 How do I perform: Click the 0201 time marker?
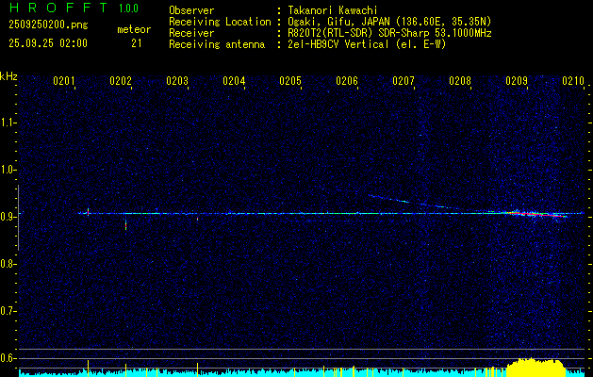point(64,81)
